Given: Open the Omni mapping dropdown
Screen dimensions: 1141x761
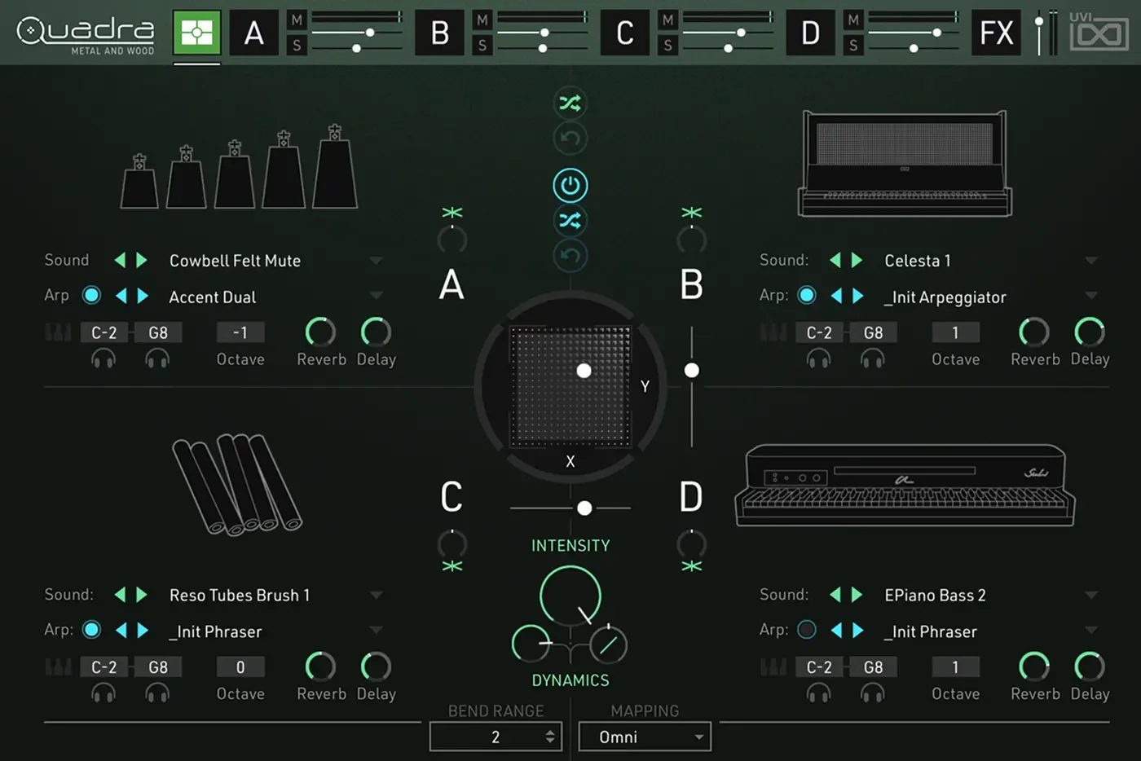Looking at the screenshot, I should tap(645, 737).
